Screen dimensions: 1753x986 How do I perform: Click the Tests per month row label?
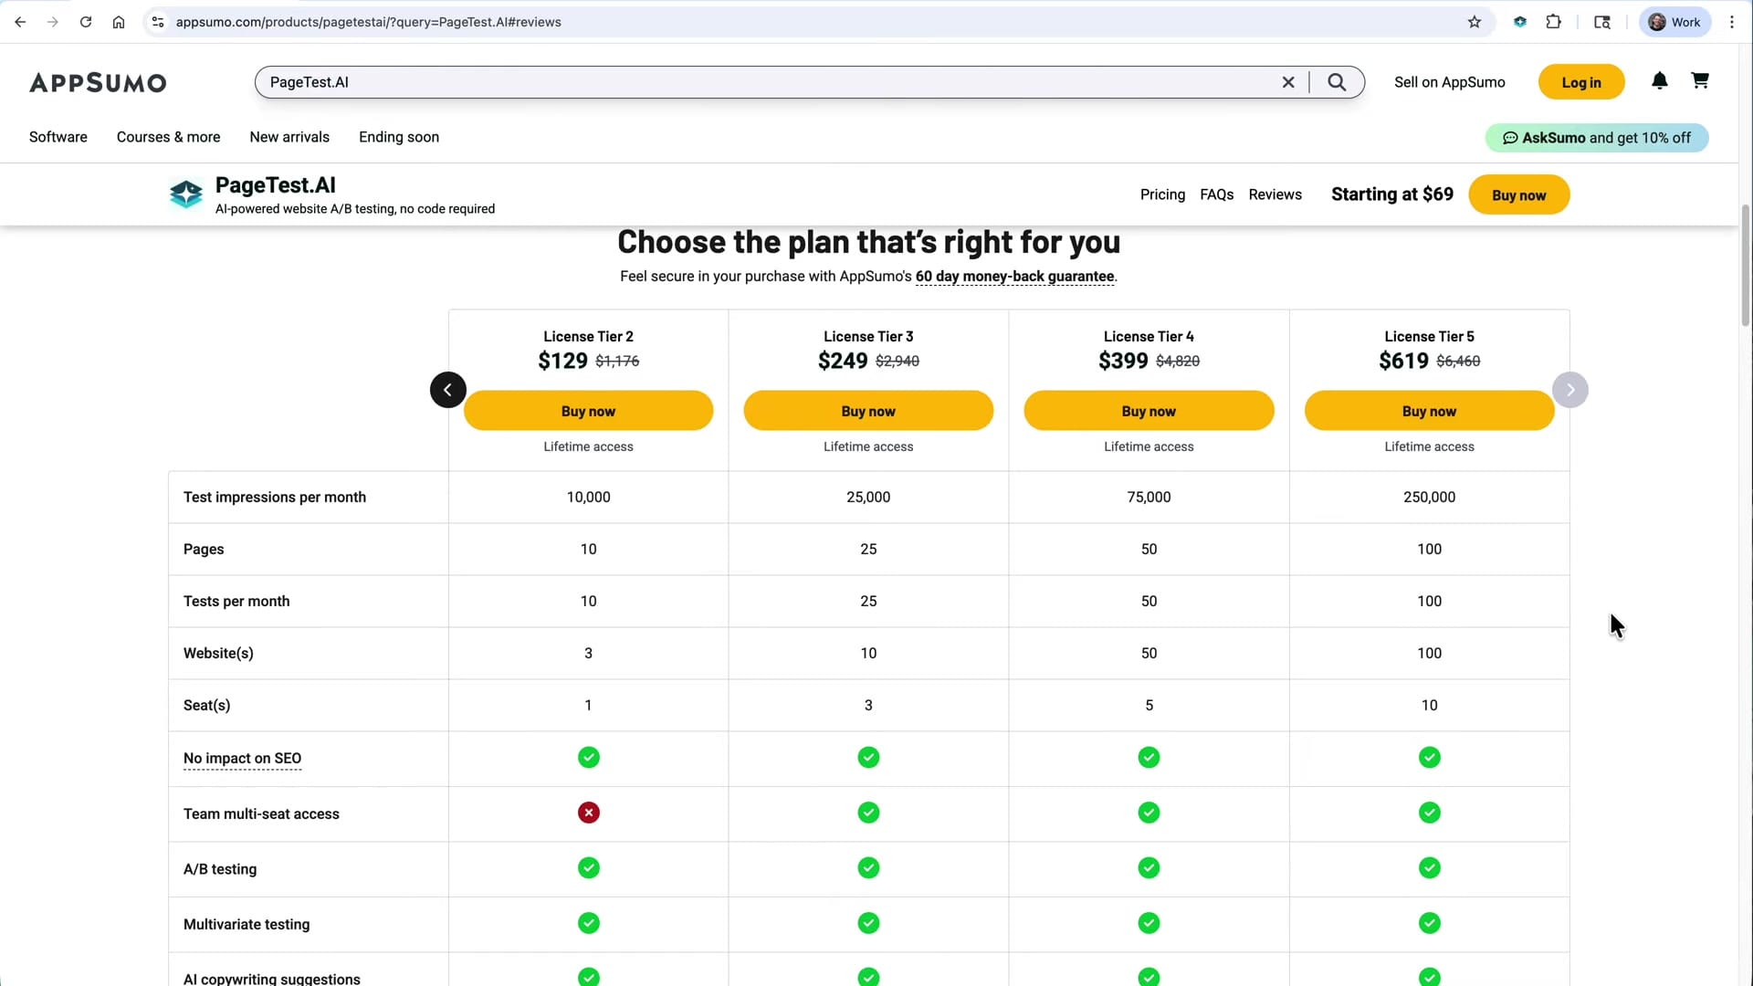coord(236,602)
